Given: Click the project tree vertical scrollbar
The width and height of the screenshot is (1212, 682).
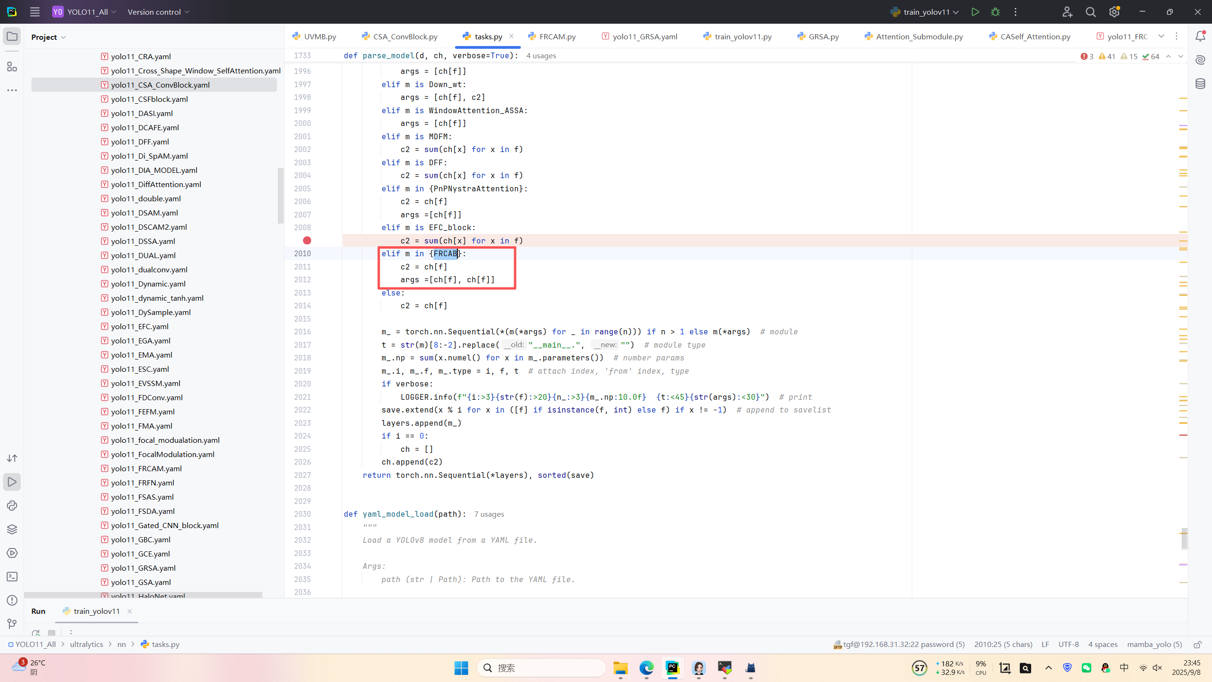Looking at the screenshot, I should (x=281, y=195).
